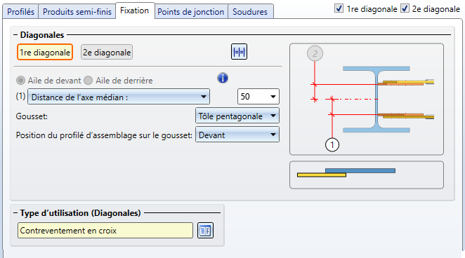Toggle the 2e diagonale checkbox
This screenshot has height=258, width=465.
pyautogui.click(x=405, y=8)
